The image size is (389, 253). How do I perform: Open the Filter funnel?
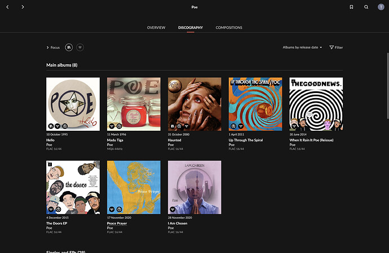pyautogui.click(x=336, y=47)
